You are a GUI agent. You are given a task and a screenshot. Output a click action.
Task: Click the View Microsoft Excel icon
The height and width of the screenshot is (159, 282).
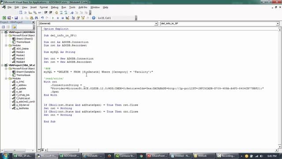click(x=4, y=18)
